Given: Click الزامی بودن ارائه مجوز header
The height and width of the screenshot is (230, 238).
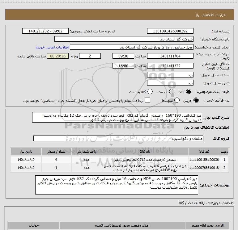Looking at the screenshot, I should tap(207, 225).
